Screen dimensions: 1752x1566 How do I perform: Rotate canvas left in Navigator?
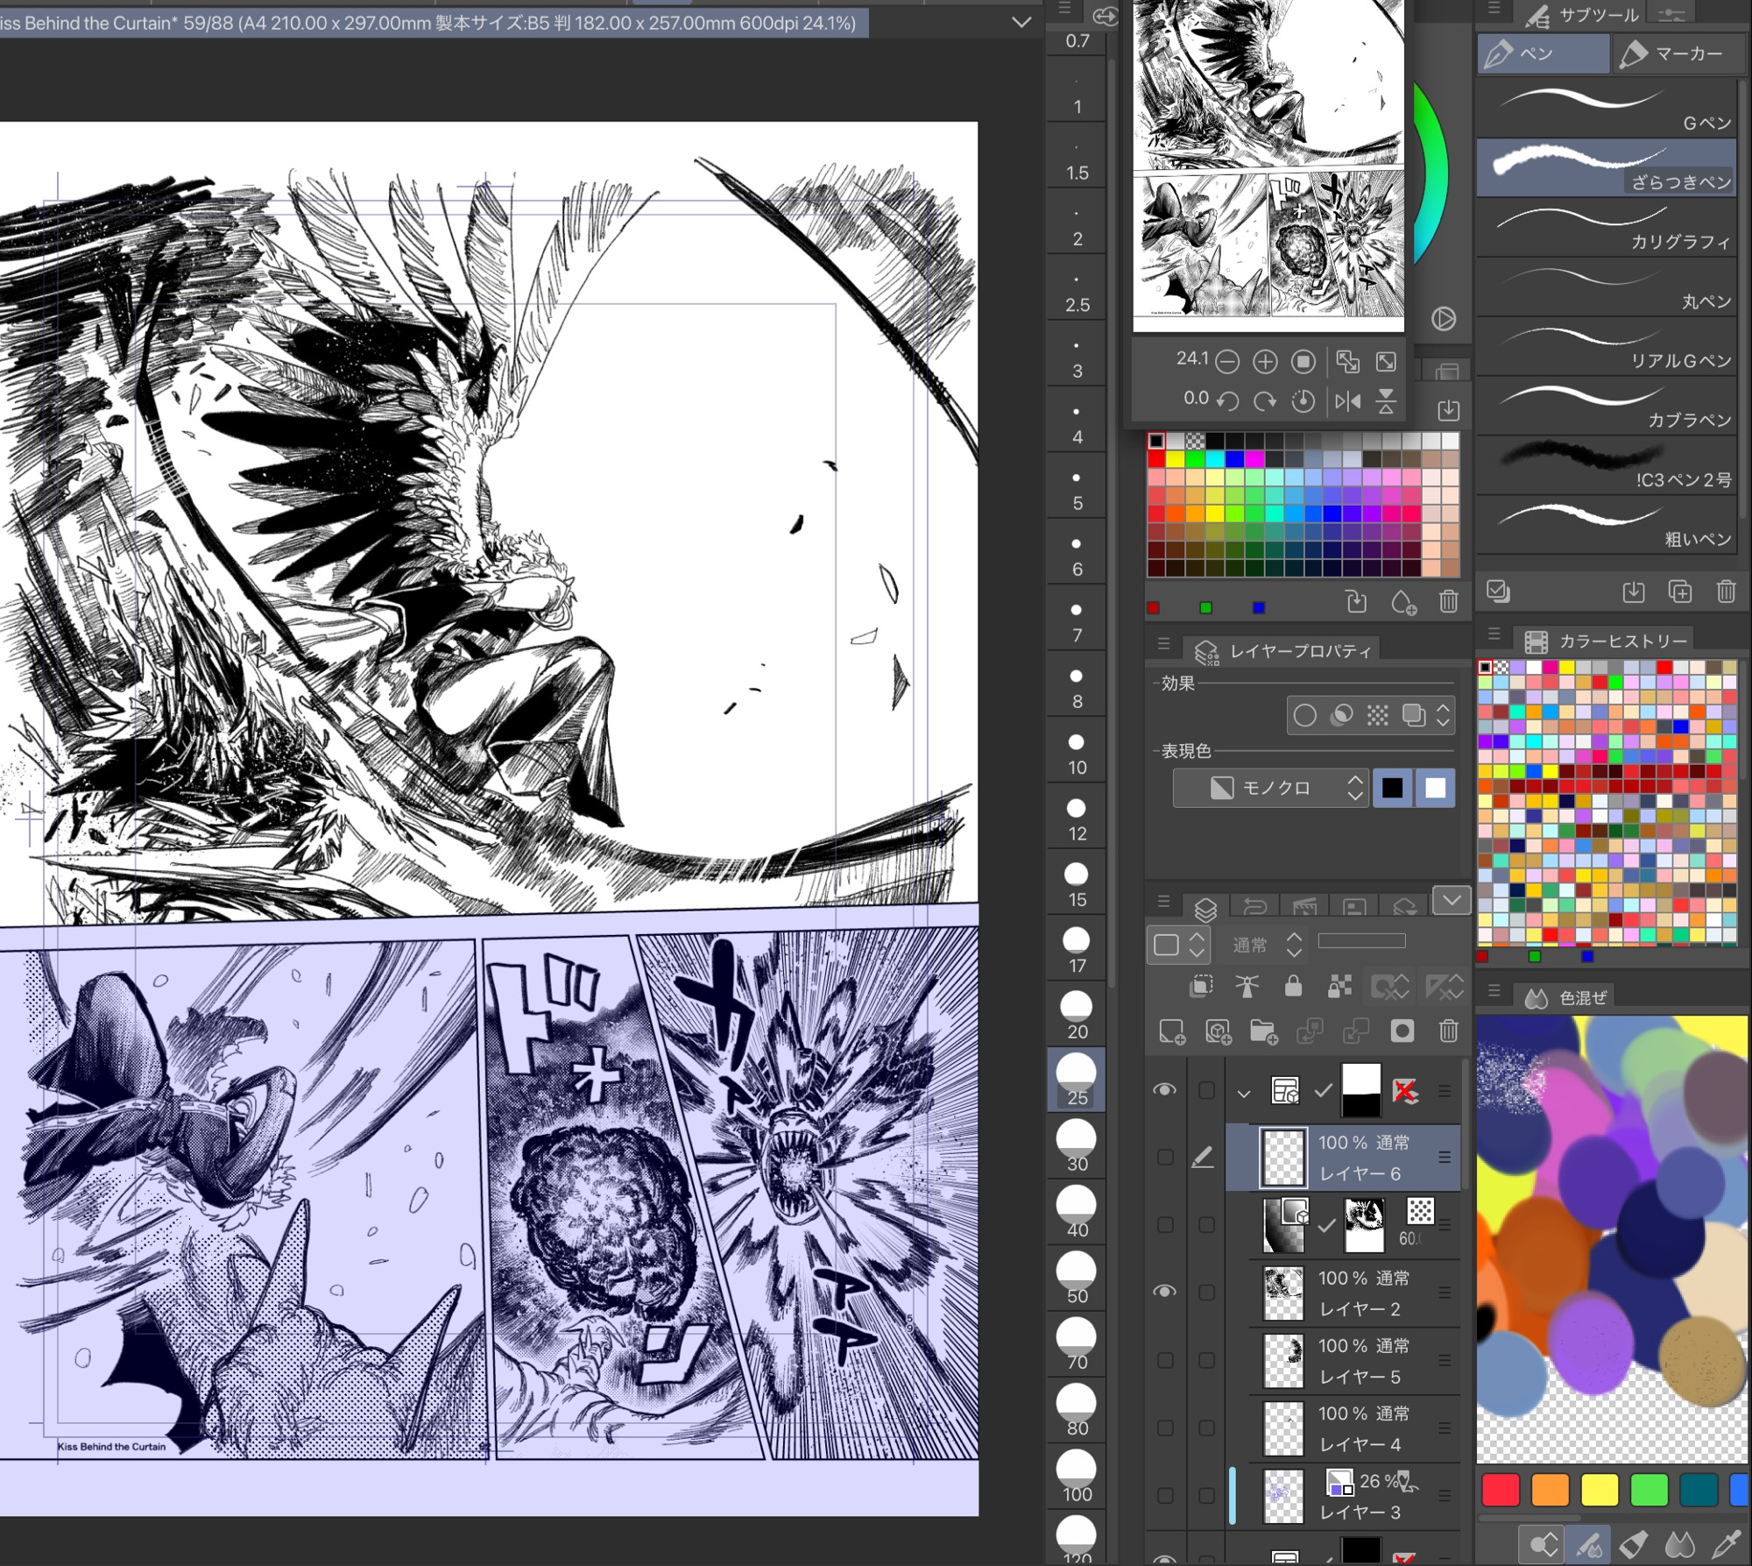click(x=1228, y=401)
